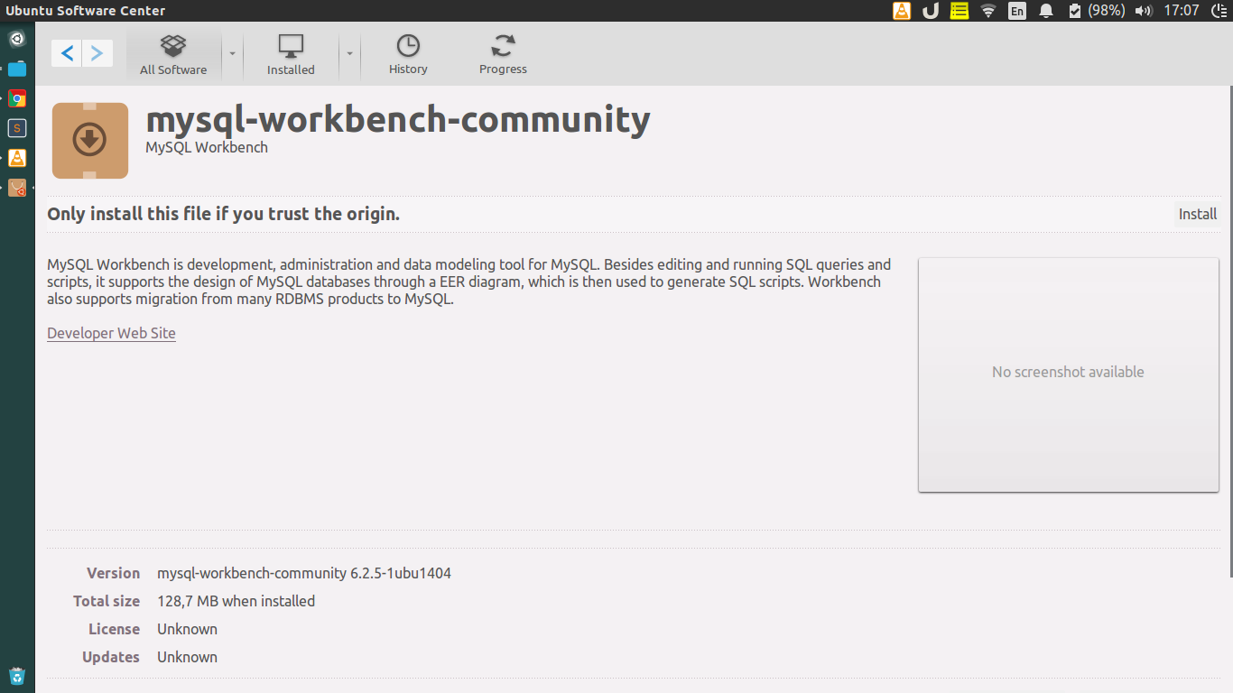Image resolution: width=1233 pixels, height=693 pixels.
Task: Open the Wi-Fi network indicator menu
Action: point(988,11)
